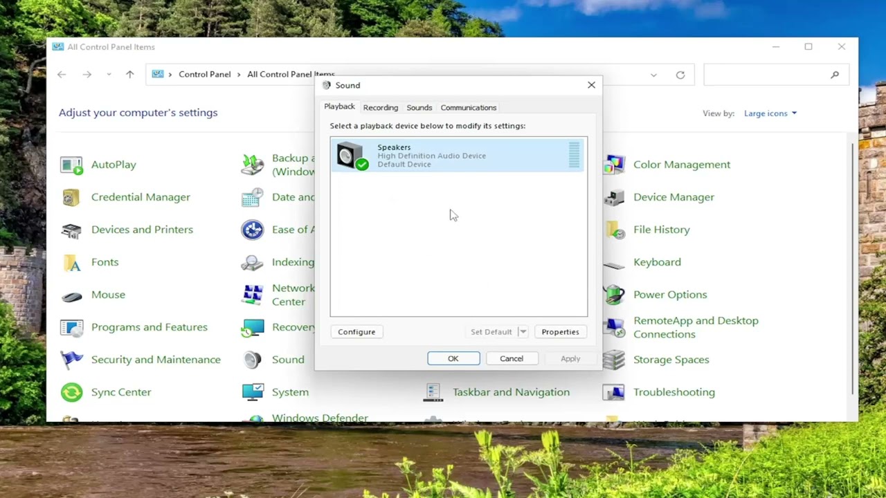Click 'High Definition Audio Device' text
The width and height of the screenshot is (886, 498).
pos(431,156)
